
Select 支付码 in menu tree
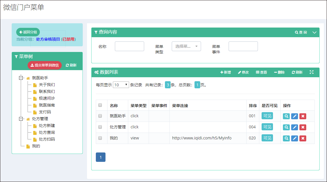click(45, 112)
